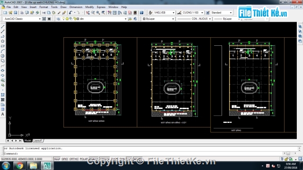The image size is (303, 170).
Task: Click the QuickCalc calculator icon
Action: tap(135, 13)
